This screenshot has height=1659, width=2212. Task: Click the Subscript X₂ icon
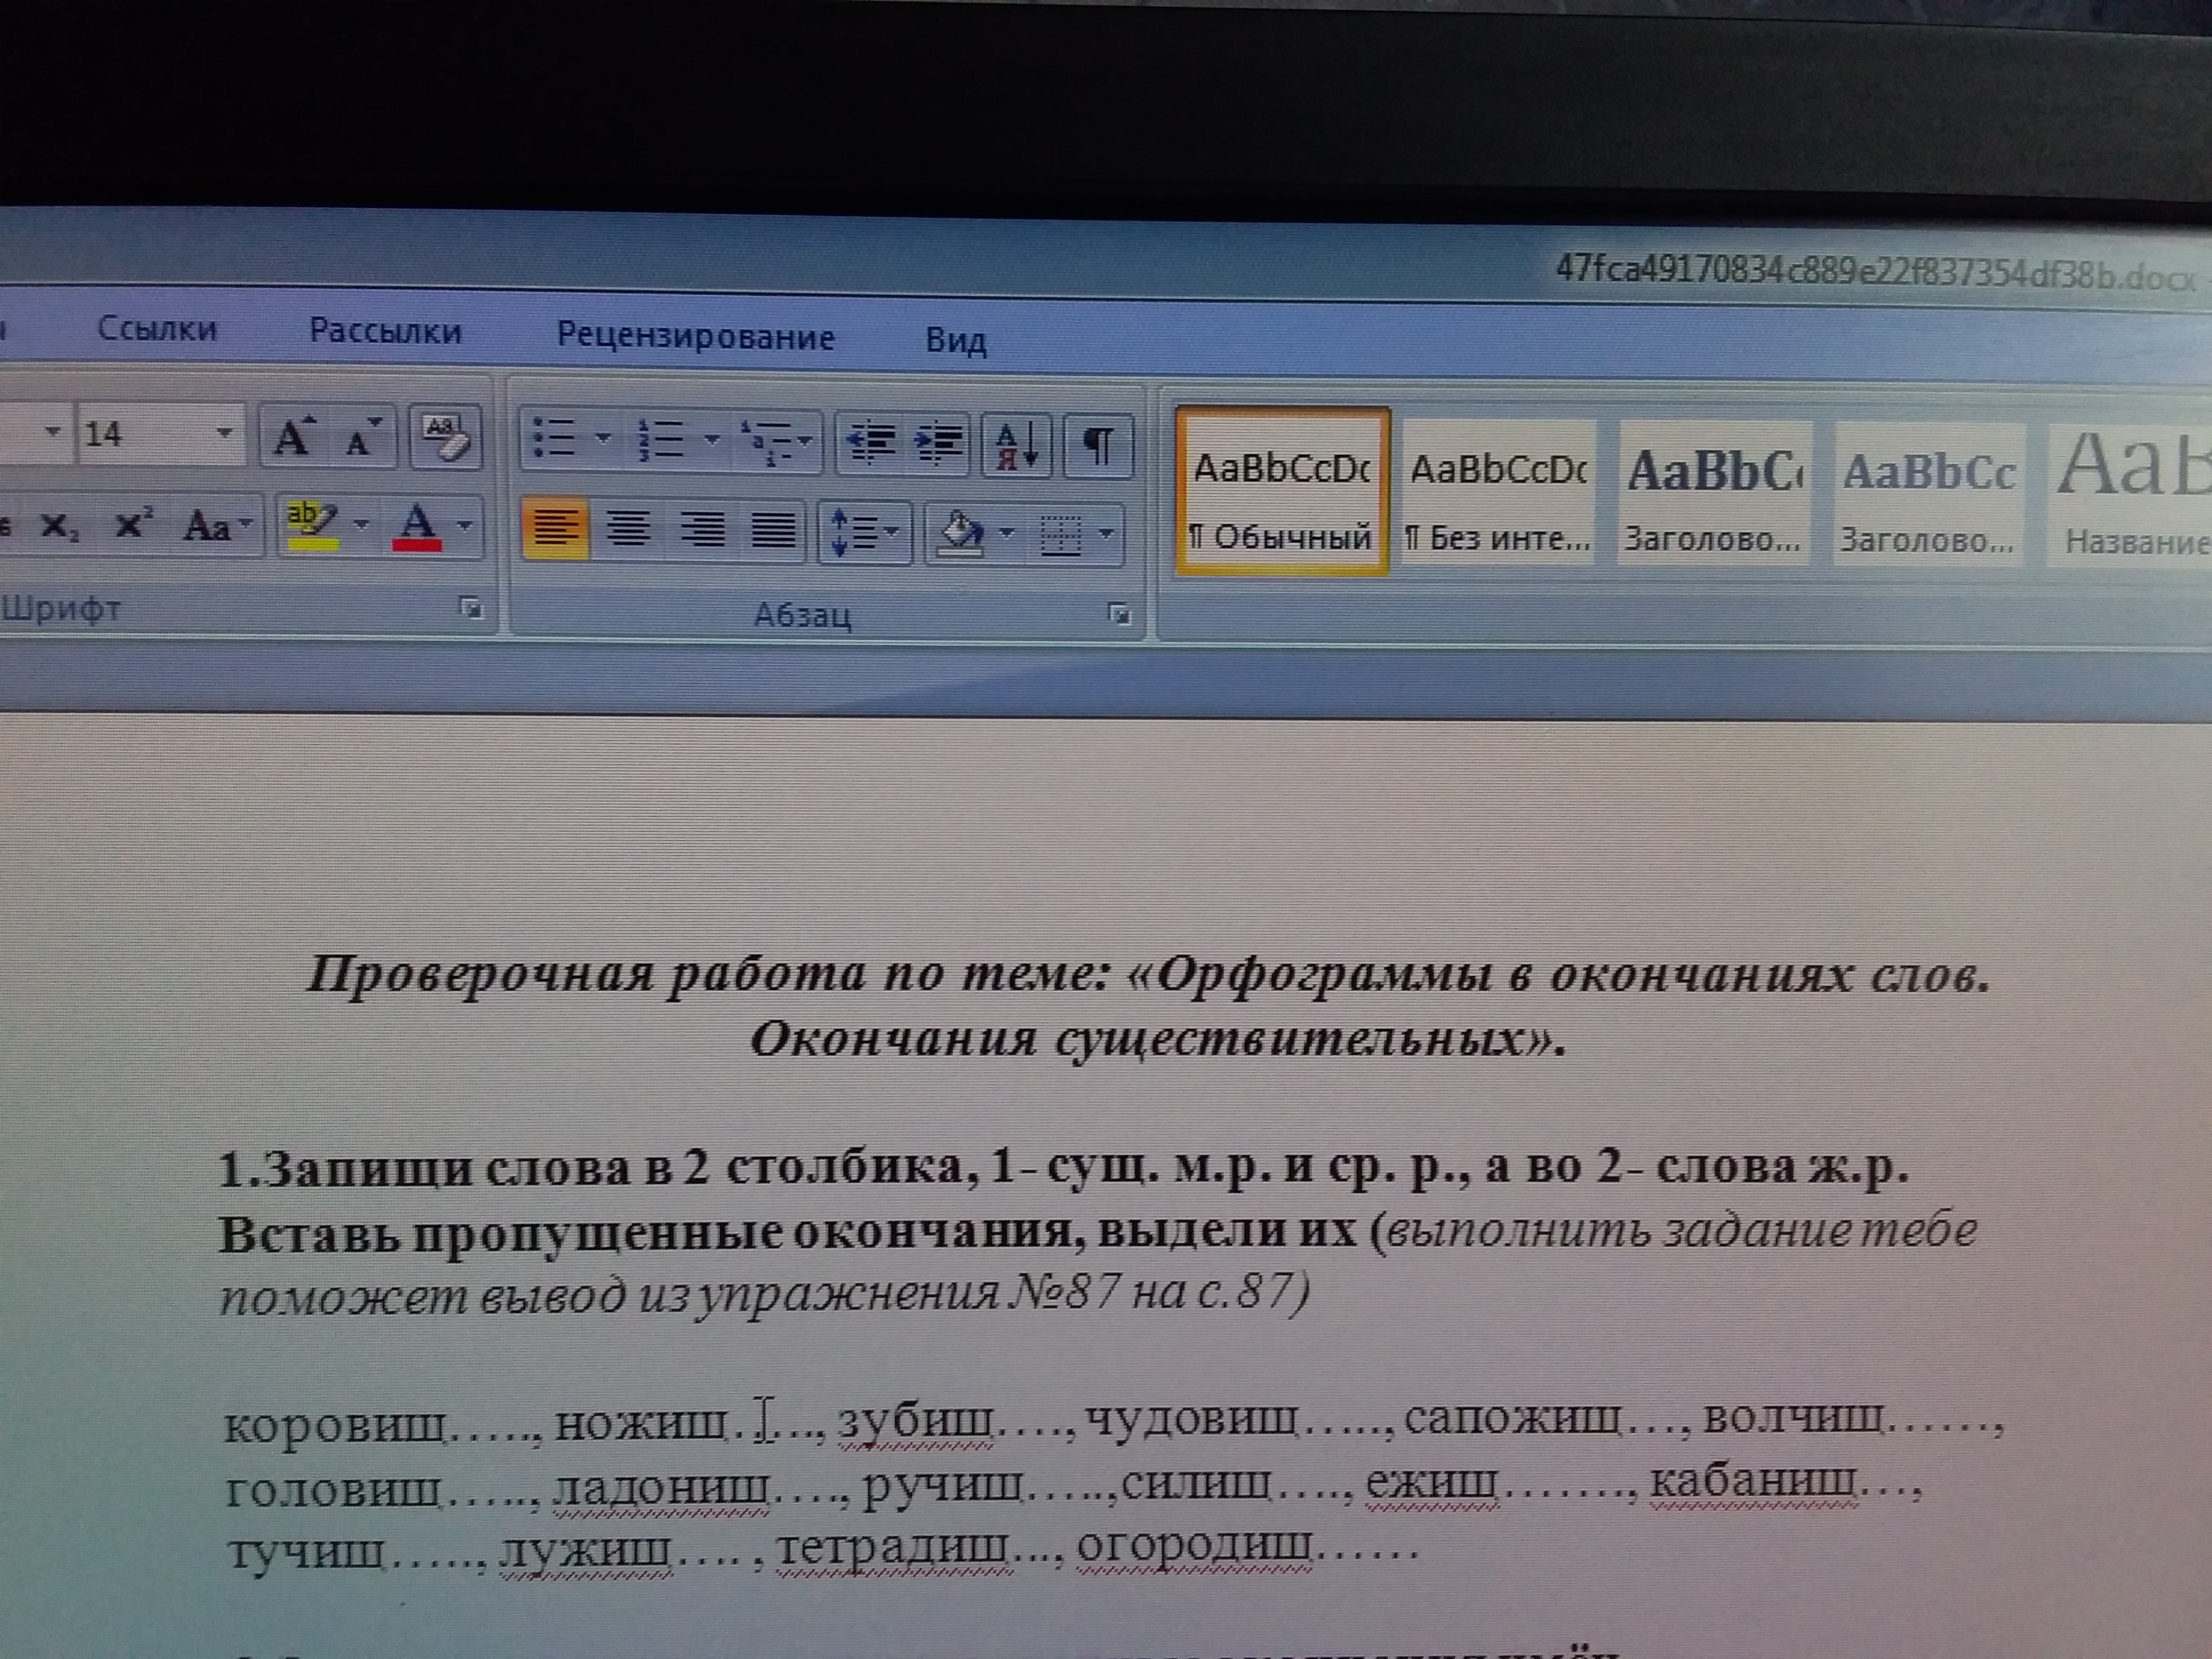[60, 525]
